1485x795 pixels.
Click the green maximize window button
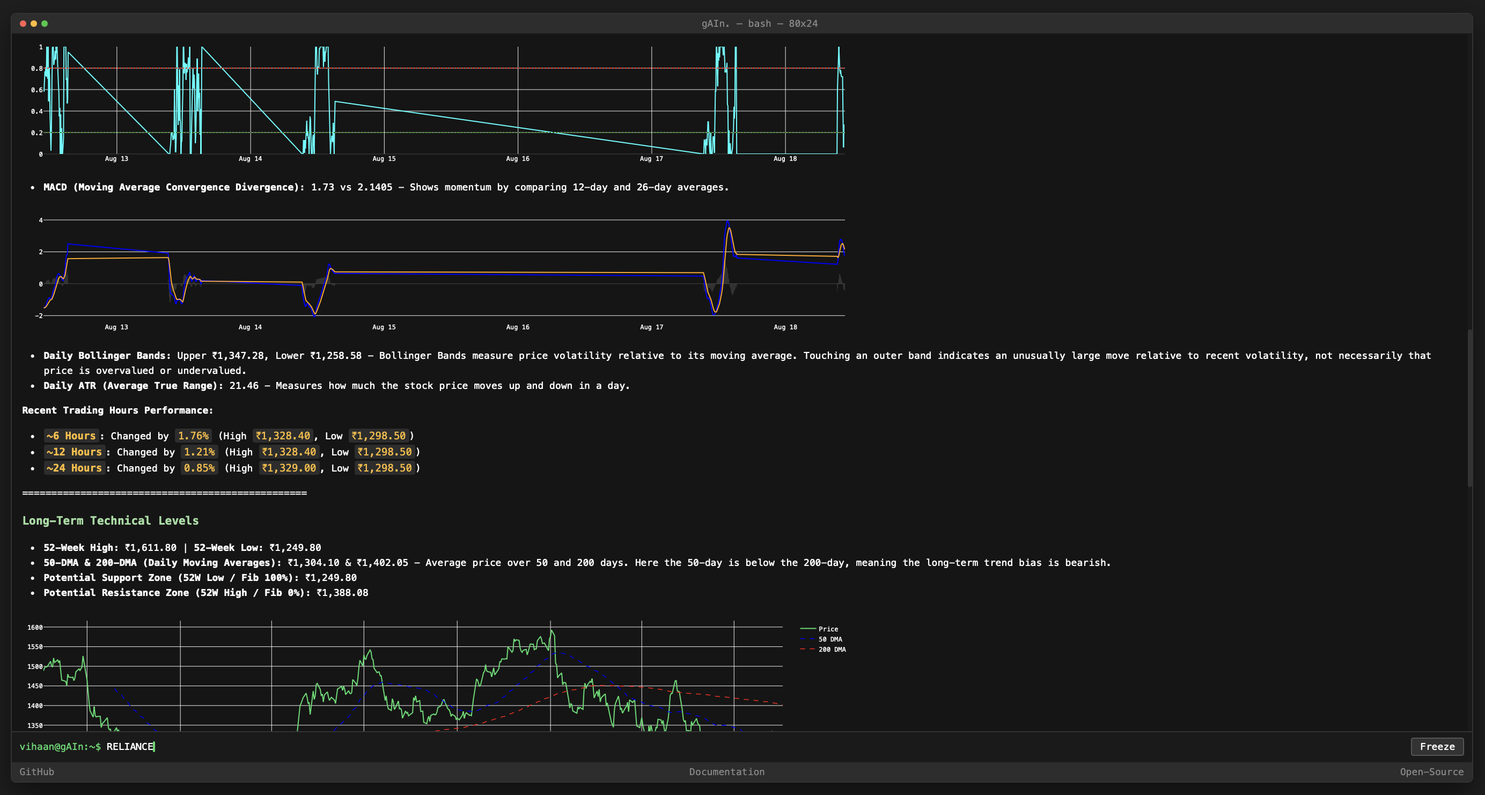(45, 24)
